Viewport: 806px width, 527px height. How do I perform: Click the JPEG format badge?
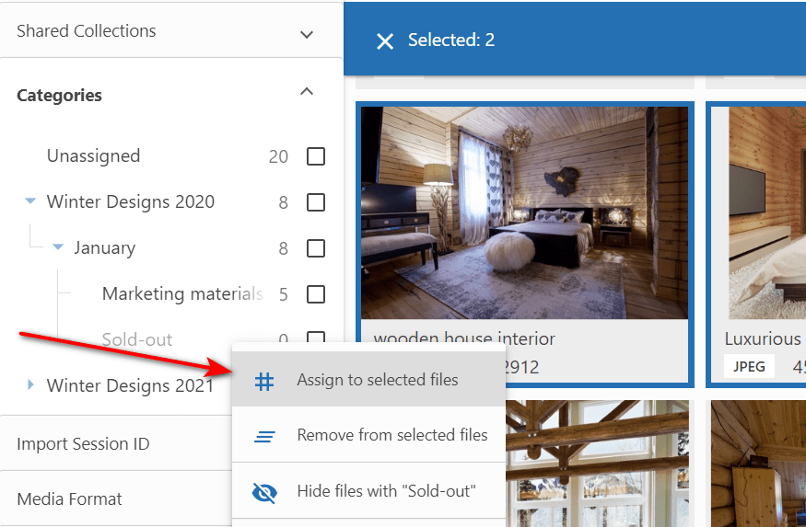pos(749,366)
